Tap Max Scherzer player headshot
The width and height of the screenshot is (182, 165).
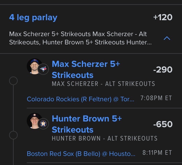[x=34, y=66]
